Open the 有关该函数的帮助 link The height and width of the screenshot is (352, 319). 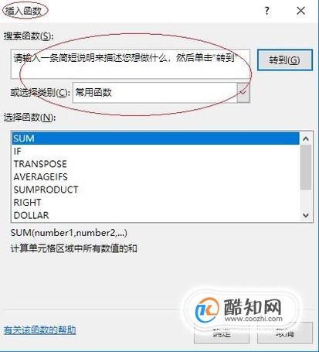coord(40,330)
